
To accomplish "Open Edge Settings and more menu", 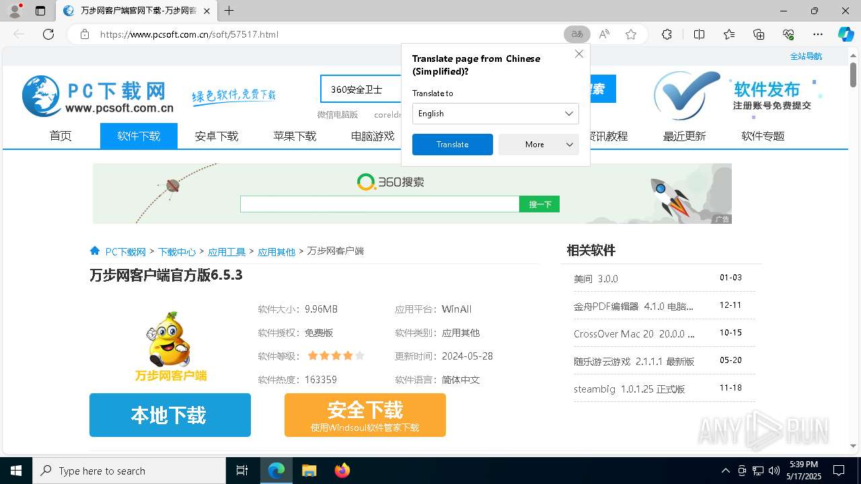I will (818, 34).
